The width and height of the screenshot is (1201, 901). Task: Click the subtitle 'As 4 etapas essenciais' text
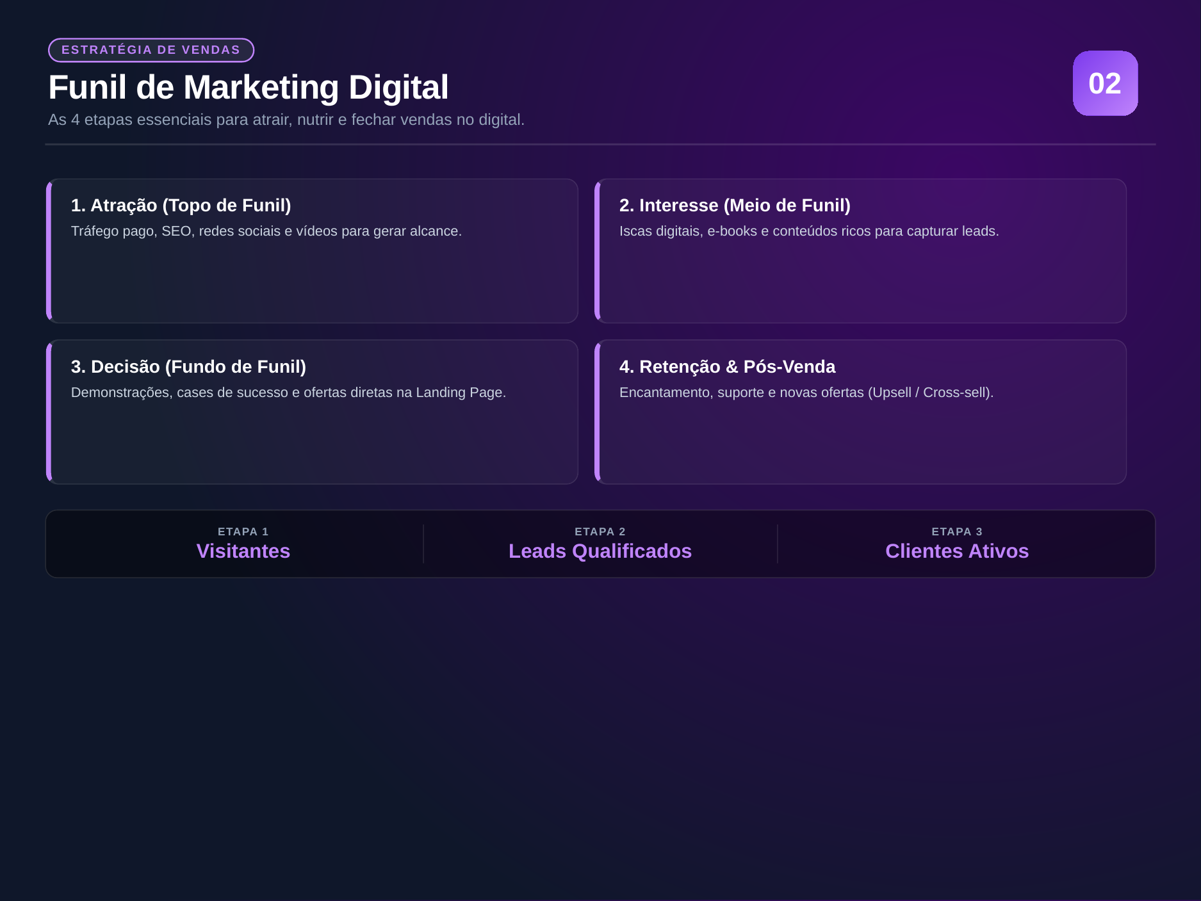[286, 120]
